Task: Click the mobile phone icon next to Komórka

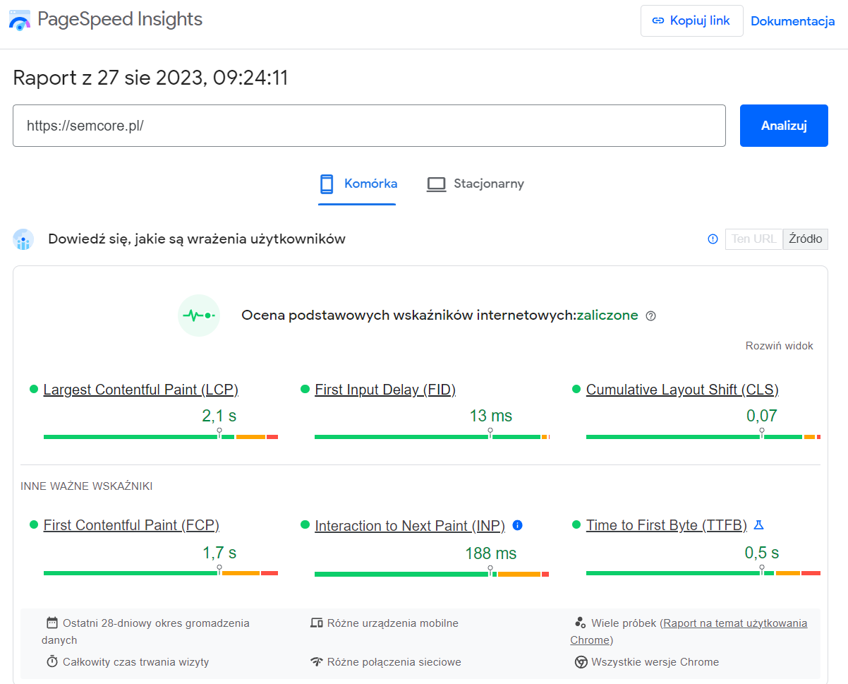Action: coord(327,184)
